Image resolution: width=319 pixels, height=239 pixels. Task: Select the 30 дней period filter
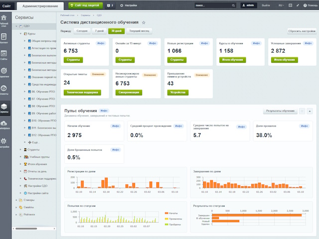tap(116, 31)
